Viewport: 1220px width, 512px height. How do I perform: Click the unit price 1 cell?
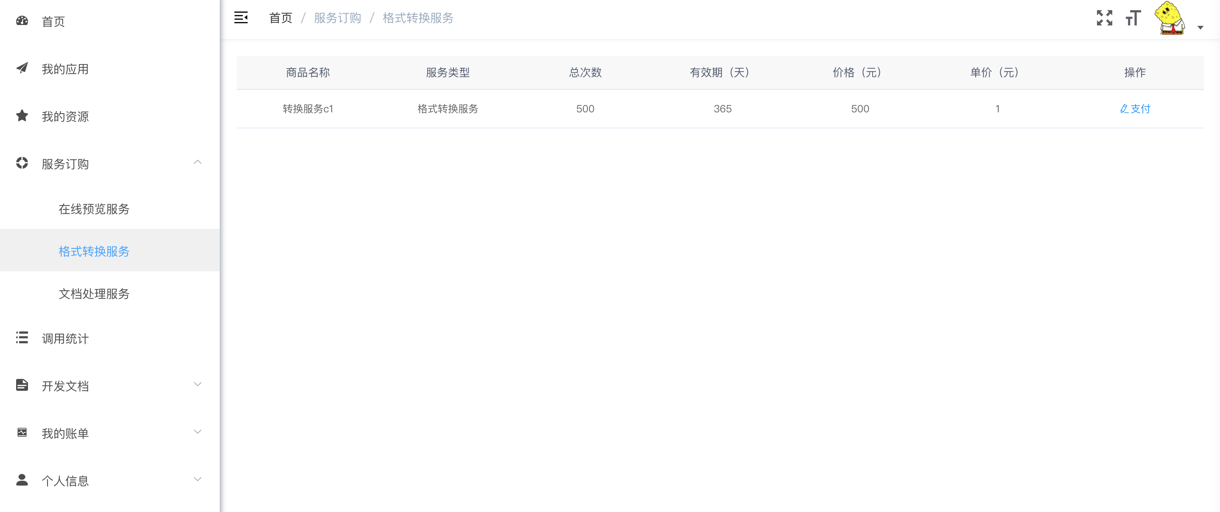(x=997, y=109)
